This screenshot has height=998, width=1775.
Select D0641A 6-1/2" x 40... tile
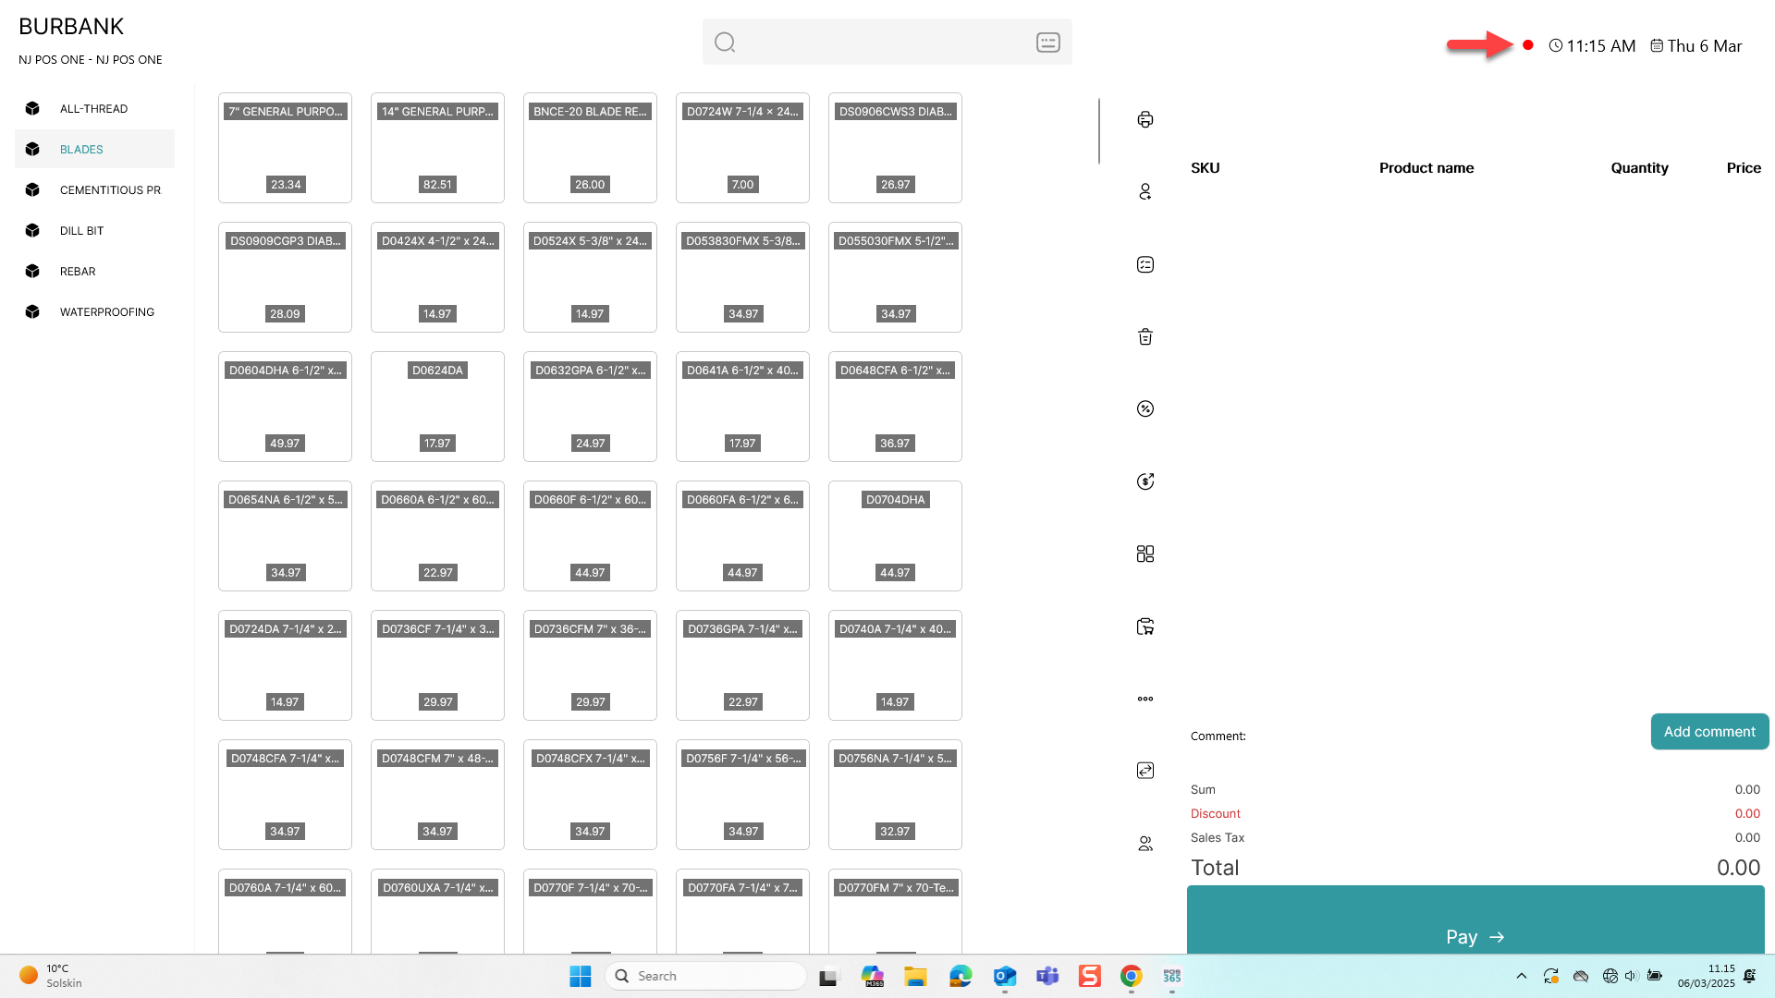pos(742,407)
